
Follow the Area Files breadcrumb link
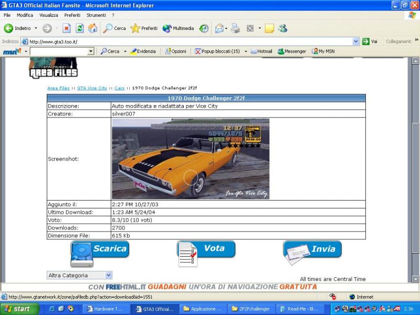(x=58, y=88)
